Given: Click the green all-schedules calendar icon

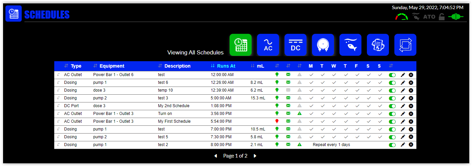Looking at the screenshot, I should coord(240,45).
